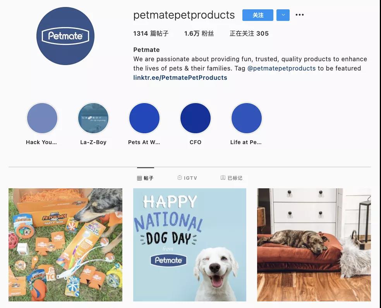Viewport: 381px width, 308px height.
Task: Open the Fetch Day party box post
Action: pyautogui.click(x=65, y=245)
